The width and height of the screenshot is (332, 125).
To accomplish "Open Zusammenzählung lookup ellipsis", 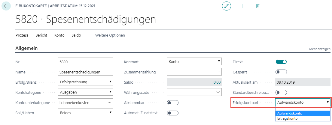I will tap(218, 72).
